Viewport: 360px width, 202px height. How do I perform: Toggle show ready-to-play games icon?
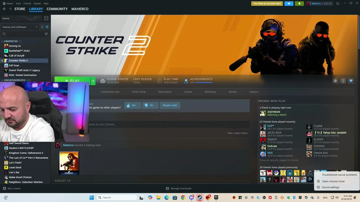[x=47, y=27]
